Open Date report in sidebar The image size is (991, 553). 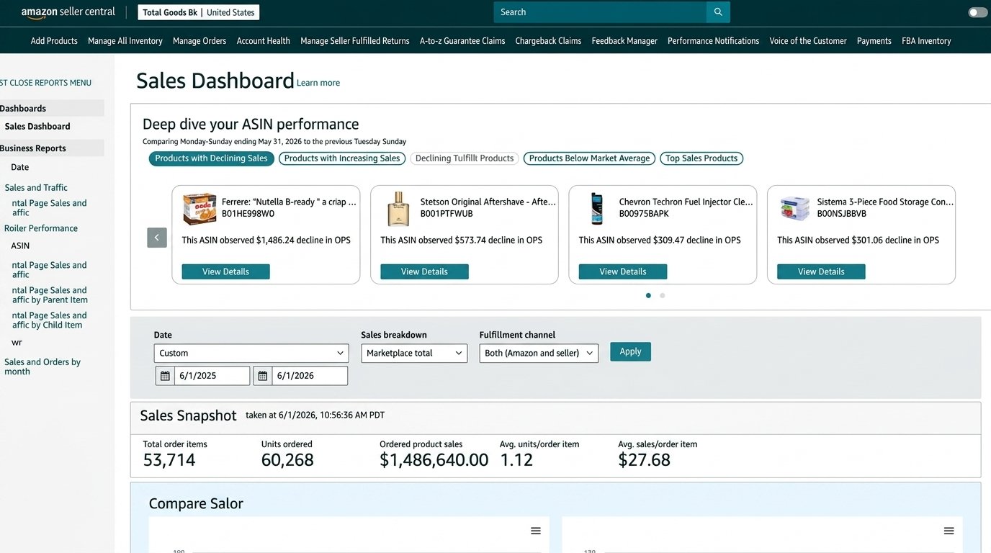(x=20, y=167)
